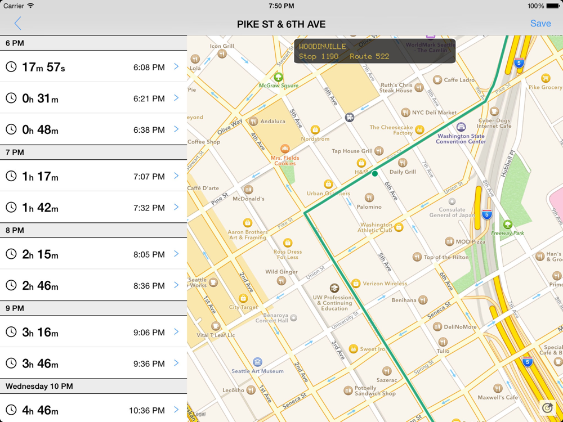Tap the Daily Grill restaurant label
This screenshot has width=563, height=422.
point(403,172)
